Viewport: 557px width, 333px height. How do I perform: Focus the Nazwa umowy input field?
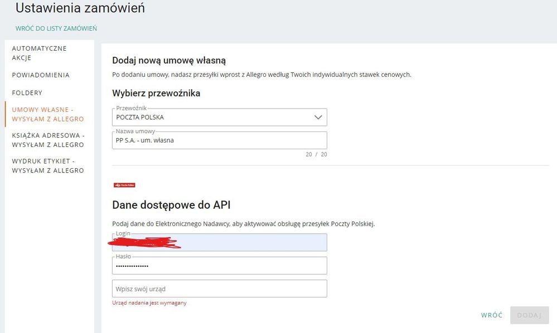pyautogui.click(x=220, y=140)
